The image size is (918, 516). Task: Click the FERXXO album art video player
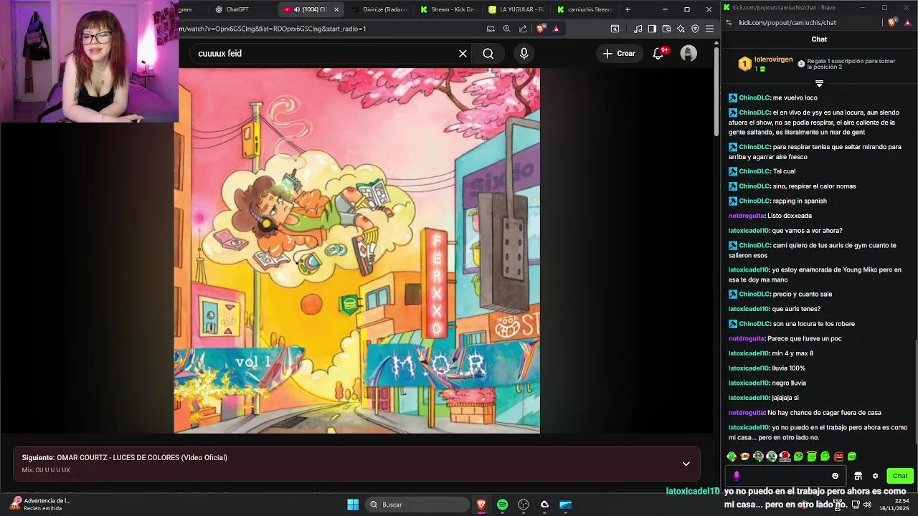tap(357, 251)
